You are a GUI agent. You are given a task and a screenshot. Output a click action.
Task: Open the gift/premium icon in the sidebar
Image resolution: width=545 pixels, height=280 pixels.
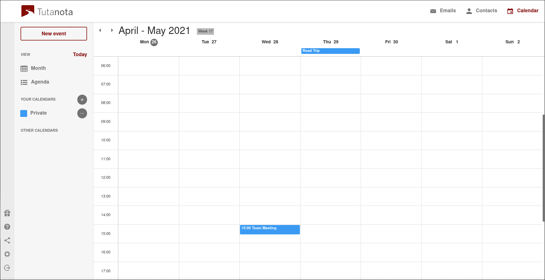[x=7, y=213]
